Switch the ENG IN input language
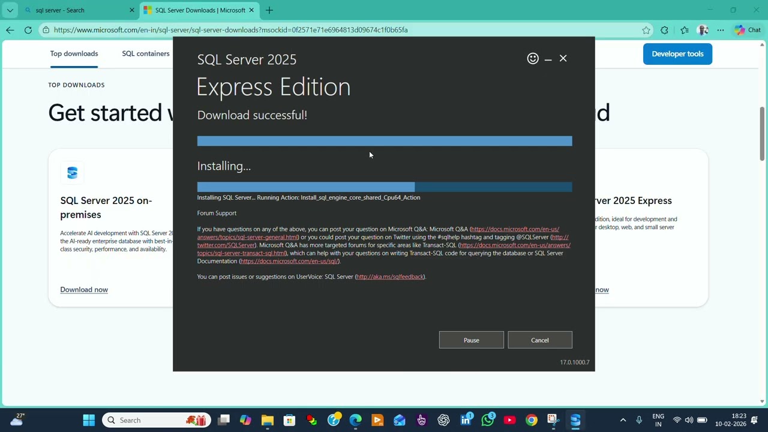768x432 pixels. [x=658, y=420]
